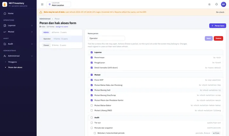This screenshot has width=229, height=136.
Task: Click the audit/tie-out code label
Action: (214, 123)
